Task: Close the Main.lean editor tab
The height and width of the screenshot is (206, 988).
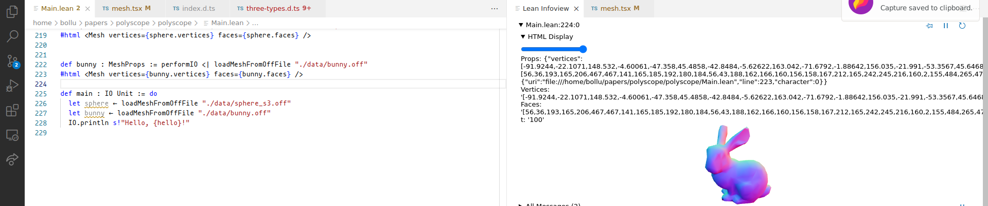Action: click(x=87, y=9)
